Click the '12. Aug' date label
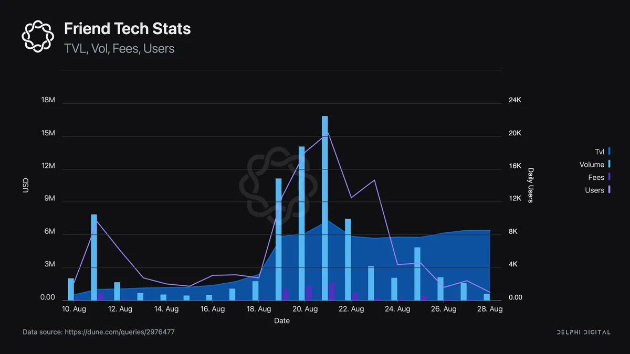 [120, 309]
